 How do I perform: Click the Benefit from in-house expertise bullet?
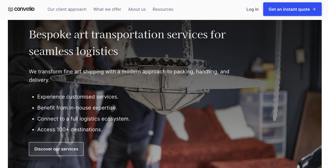(77, 108)
